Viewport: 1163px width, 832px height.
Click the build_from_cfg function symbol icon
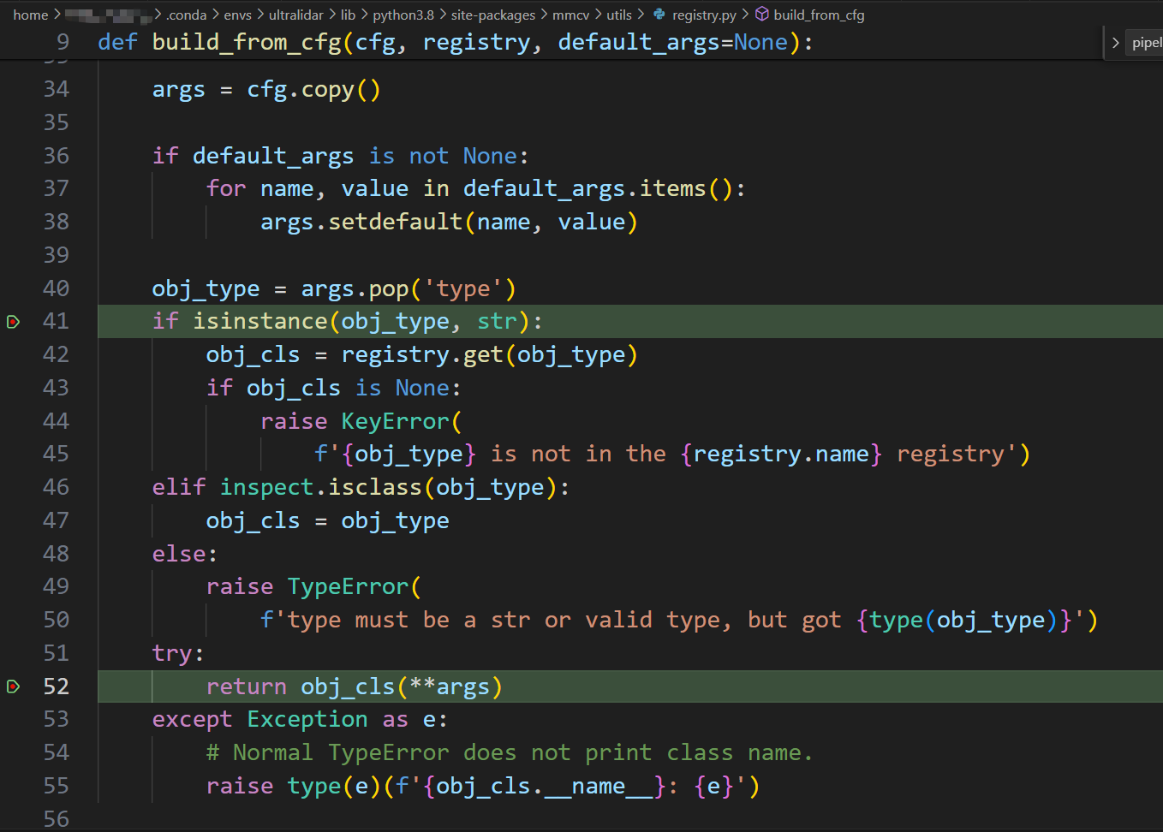tap(761, 15)
